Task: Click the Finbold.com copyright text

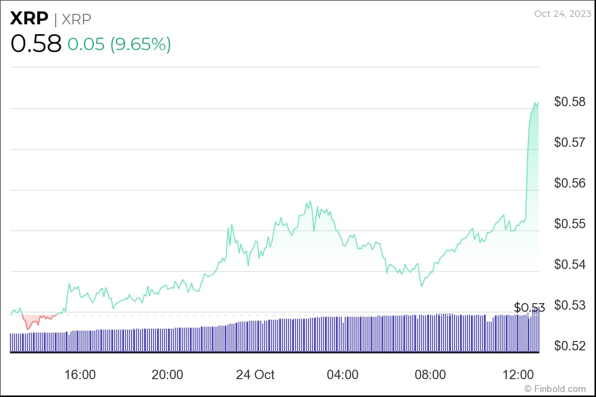Action: tap(555, 389)
